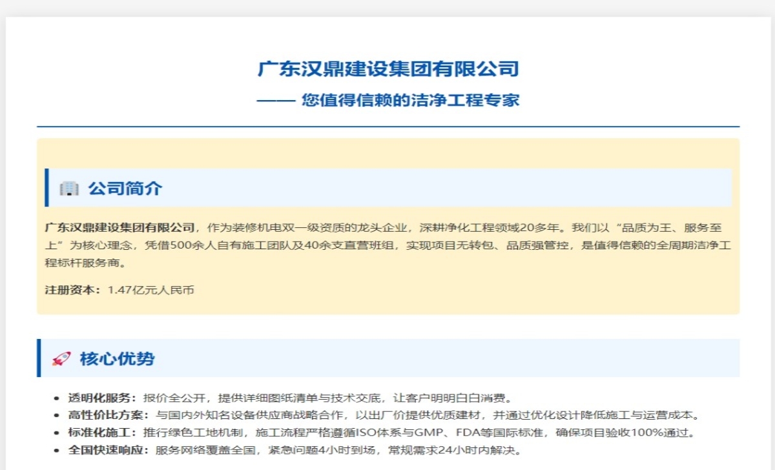Click the 全国快速响应 bold bullet label
This screenshot has height=470, width=775.
click(x=108, y=450)
